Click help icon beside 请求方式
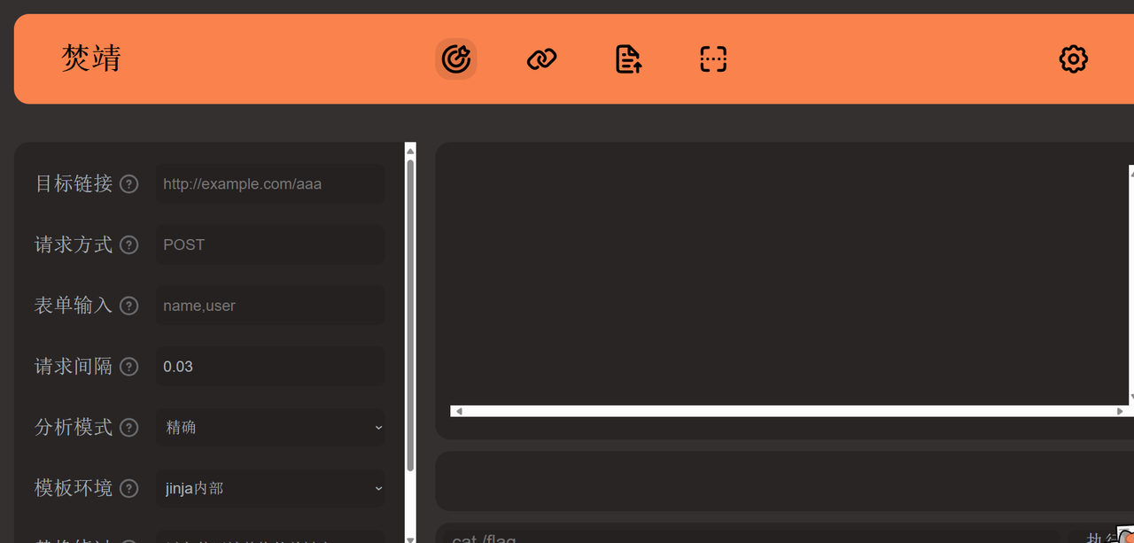 pyautogui.click(x=129, y=245)
